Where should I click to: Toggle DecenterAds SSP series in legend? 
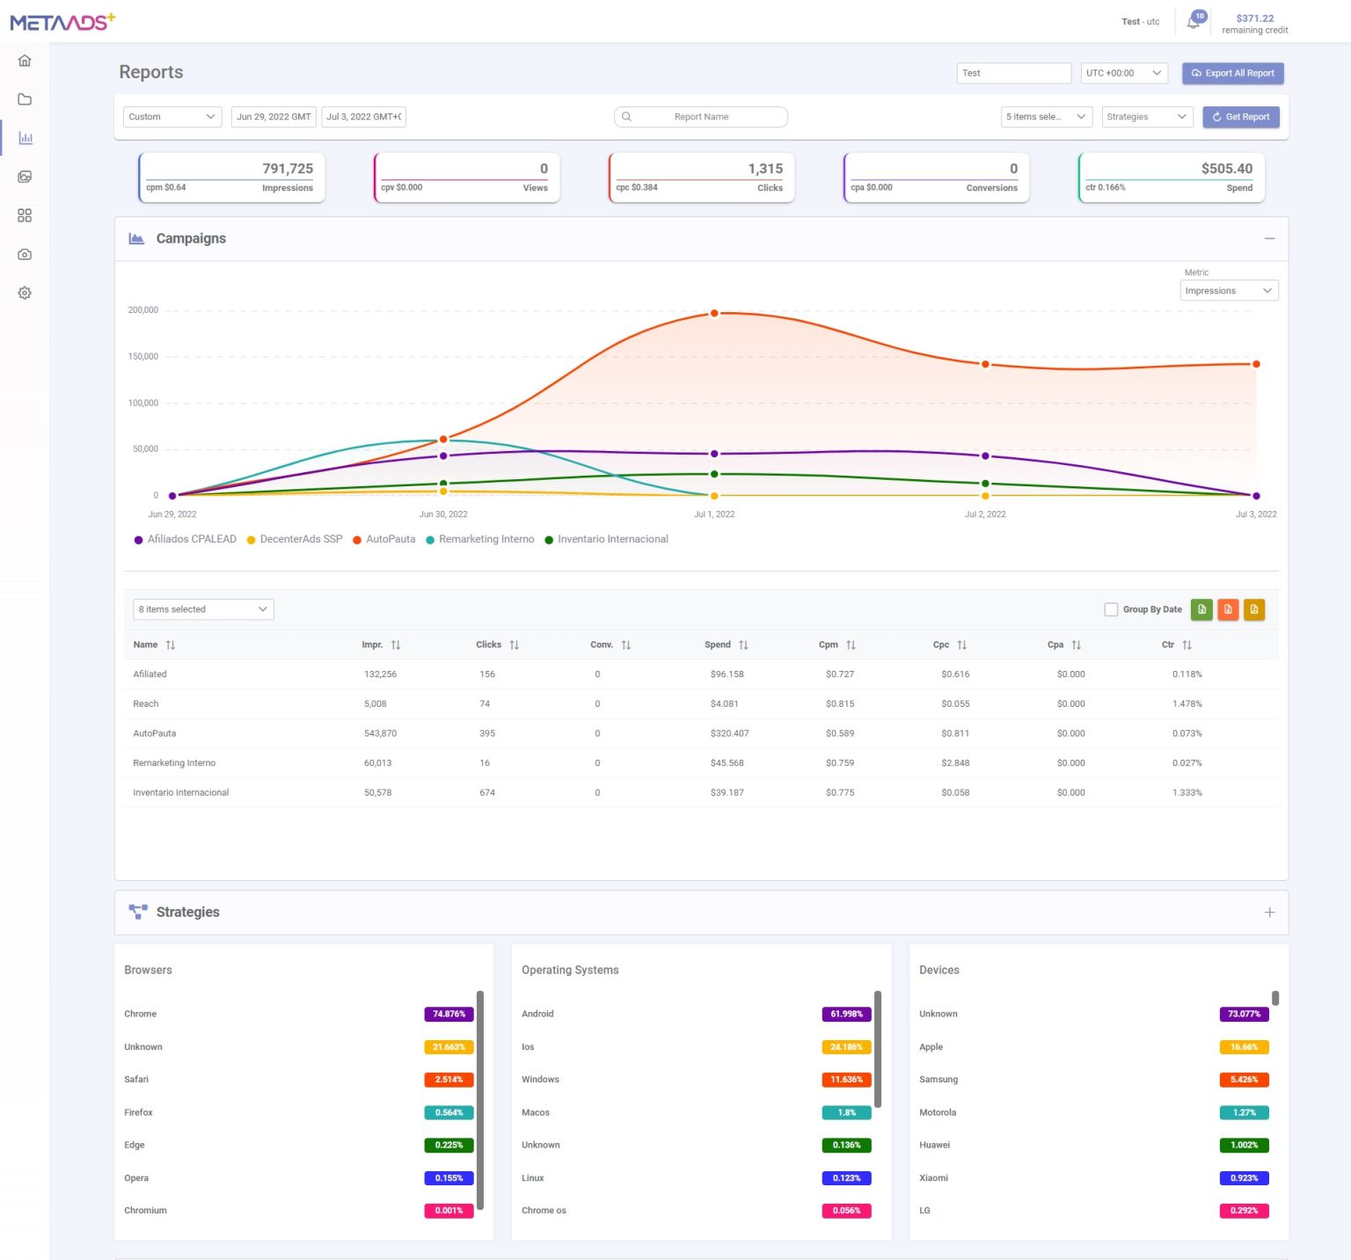coord(295,540)
